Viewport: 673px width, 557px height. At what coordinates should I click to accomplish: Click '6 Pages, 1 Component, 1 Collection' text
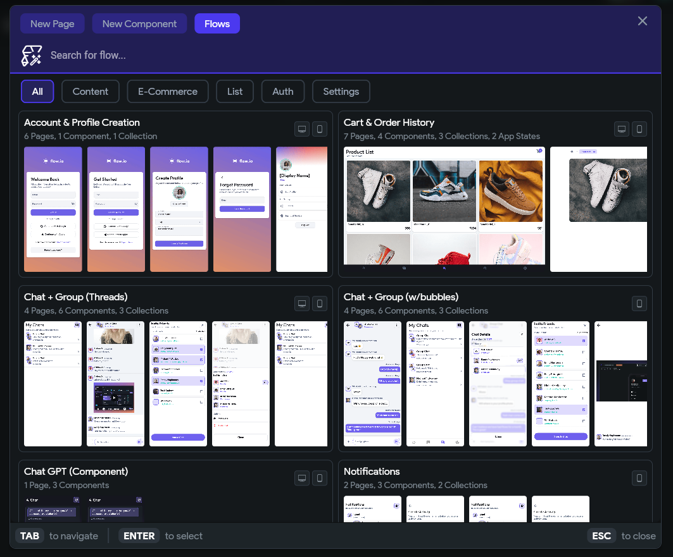91,137
